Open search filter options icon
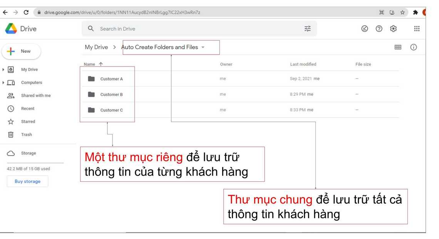The image size is (439, 239). pyautogui.click(x=307, y=29)
